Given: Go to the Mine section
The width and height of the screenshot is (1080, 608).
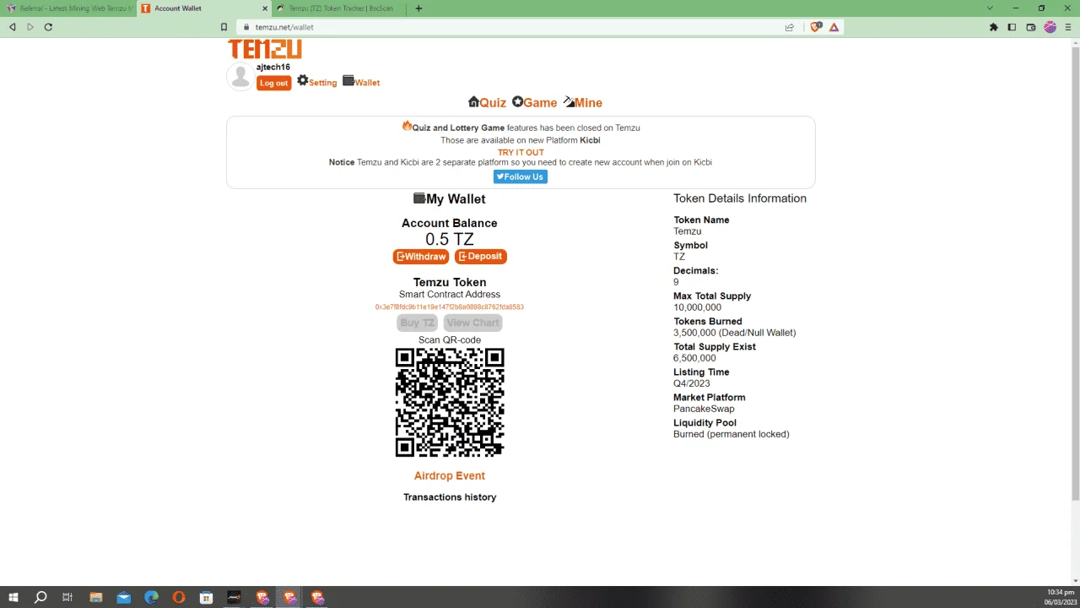Looking at the screenshot, I should click(583, 102).
